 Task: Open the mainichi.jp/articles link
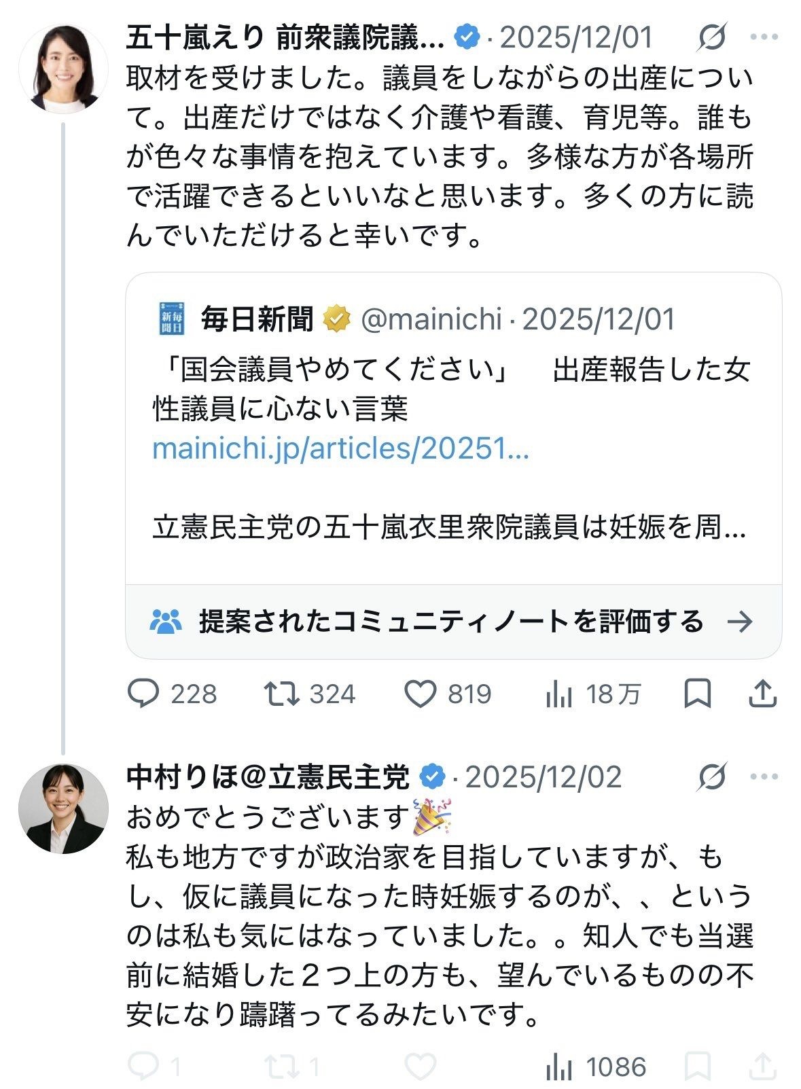pyautogui.click(x=340, y=448)
